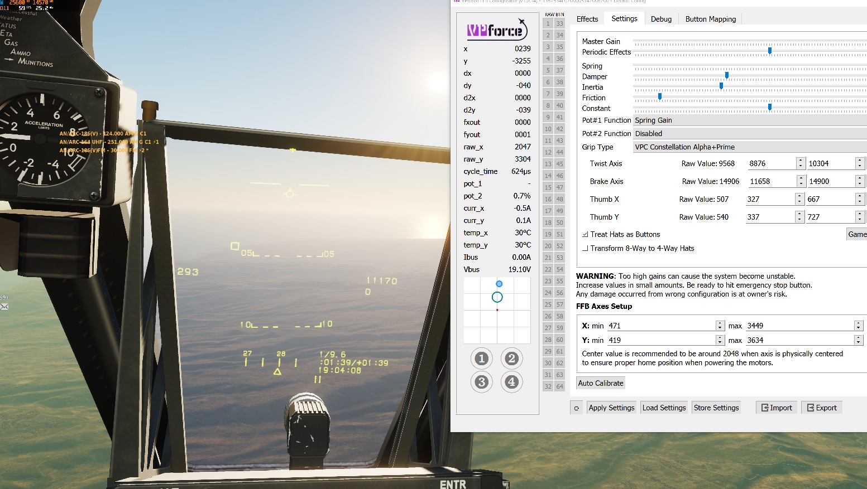Click the Constant slider handle

click(770, 107)
